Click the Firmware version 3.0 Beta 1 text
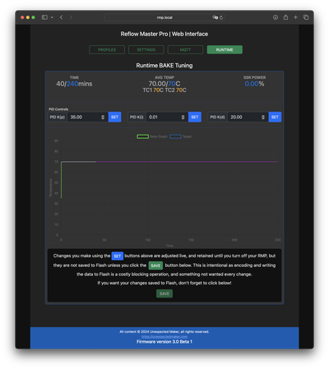The image size is (329, 369). (164, 342)
